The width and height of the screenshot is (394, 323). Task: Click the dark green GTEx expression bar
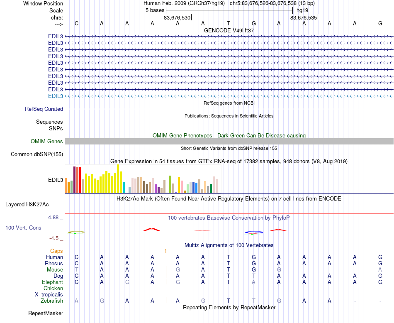211,188
